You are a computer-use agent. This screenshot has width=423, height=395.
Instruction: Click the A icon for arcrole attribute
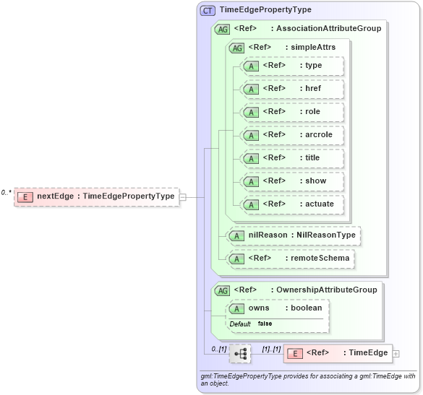251,136
